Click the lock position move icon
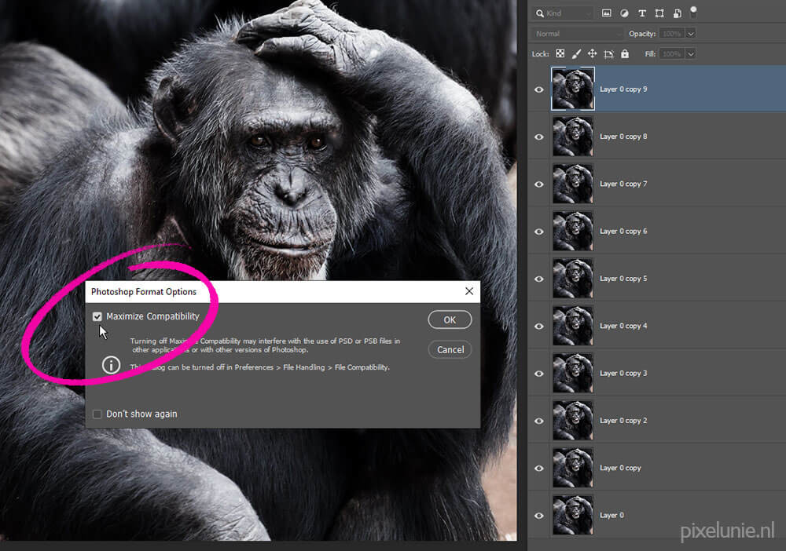Image resolution: width=786 pixels, height=551 pixels. (593, 53)
